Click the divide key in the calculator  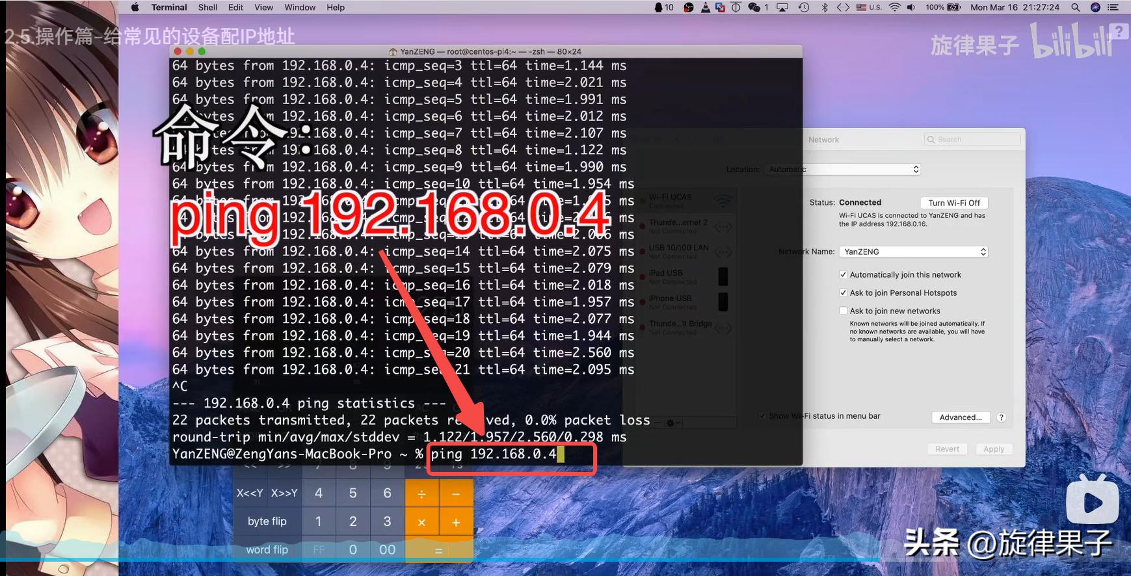(421, 494)
